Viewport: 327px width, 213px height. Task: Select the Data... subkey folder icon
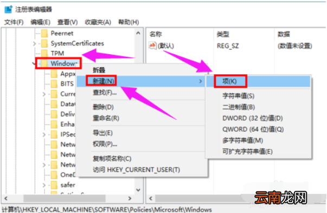(x=54, y=104)
